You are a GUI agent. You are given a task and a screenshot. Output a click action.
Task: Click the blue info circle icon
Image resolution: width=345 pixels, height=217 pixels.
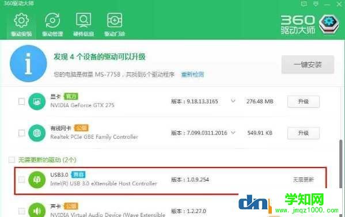coord(28,63)
